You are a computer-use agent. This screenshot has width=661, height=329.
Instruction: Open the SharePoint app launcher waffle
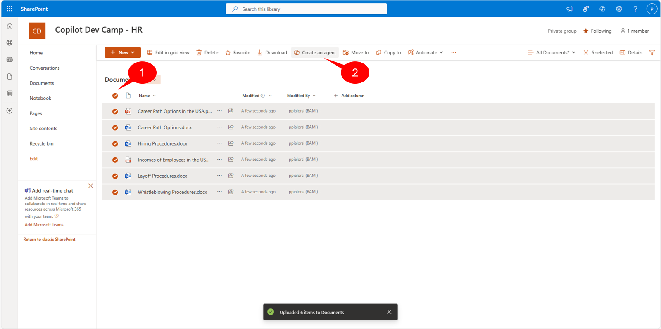10,9
